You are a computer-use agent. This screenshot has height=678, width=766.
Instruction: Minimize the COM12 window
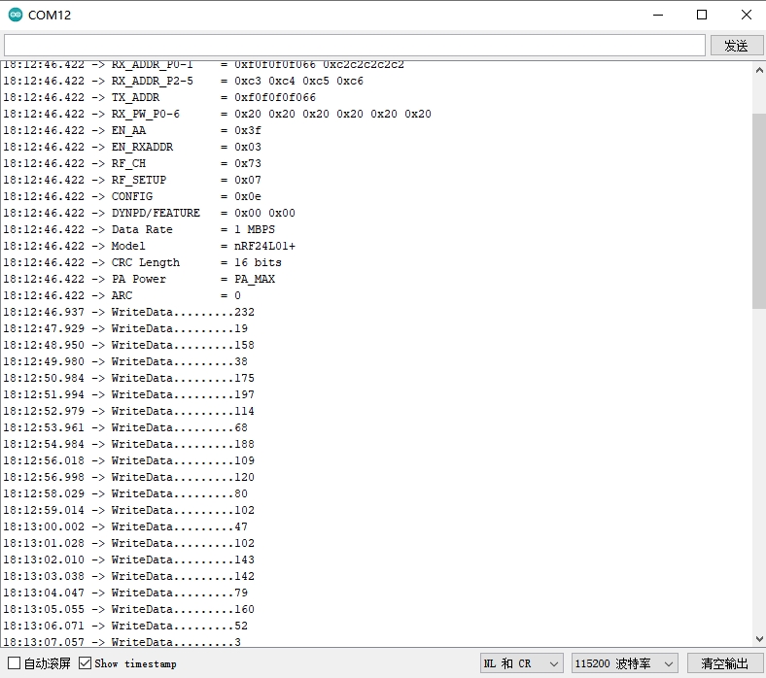point(658,15)
